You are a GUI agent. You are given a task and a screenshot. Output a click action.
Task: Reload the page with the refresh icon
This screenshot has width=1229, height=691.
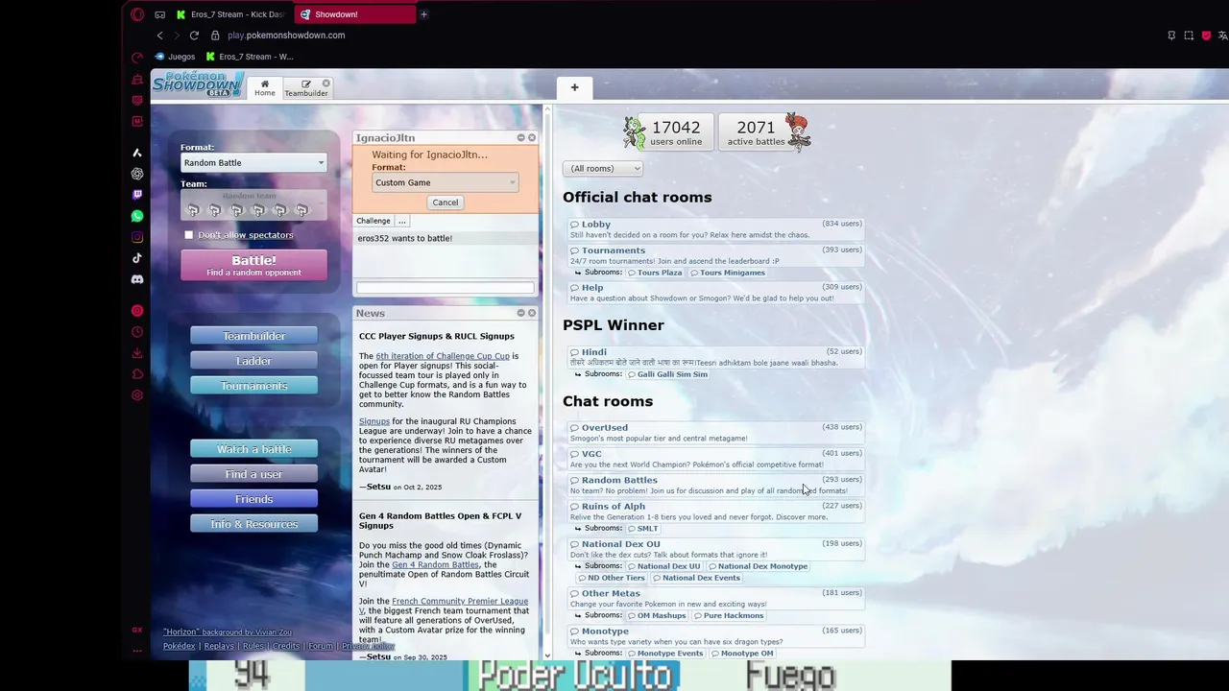194,36
